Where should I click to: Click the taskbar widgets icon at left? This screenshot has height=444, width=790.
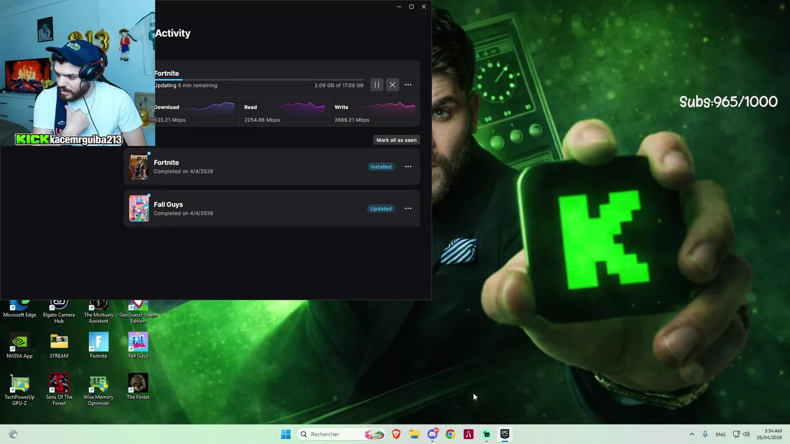[x=14, y=434]
